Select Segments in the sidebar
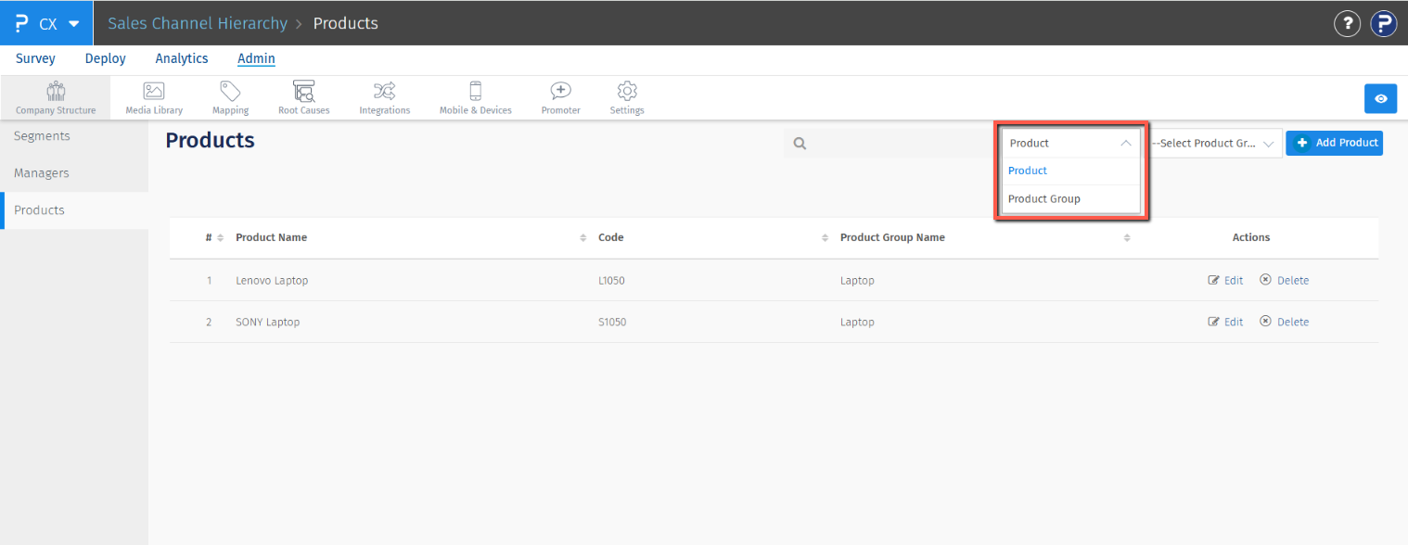Image resolution: width=1408 pixels, height=545 pixels. 74,136
